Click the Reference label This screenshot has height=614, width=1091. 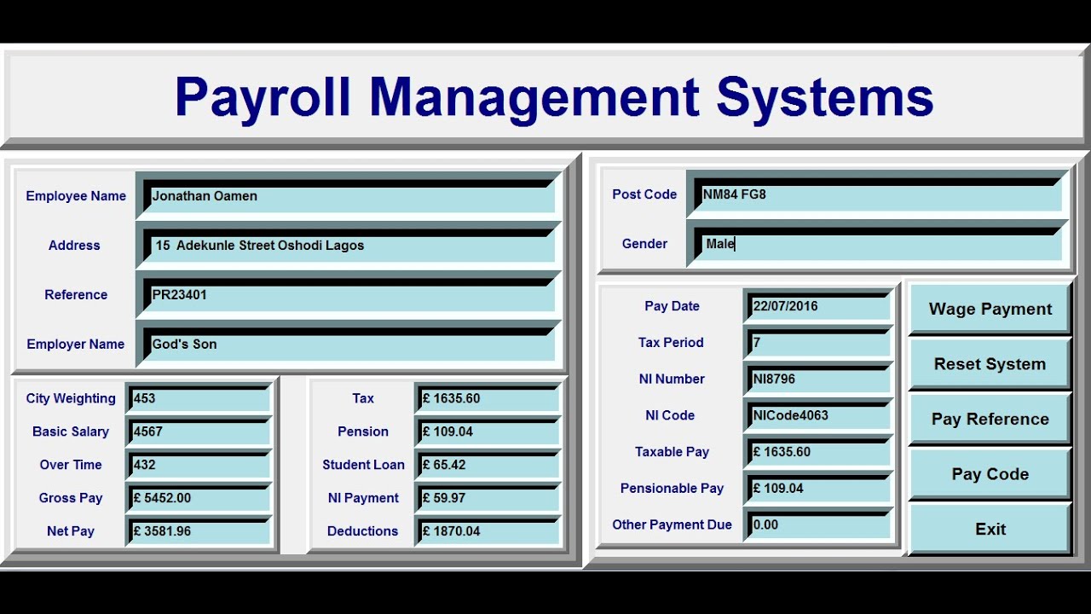pyautogui.click(x=76, y=295)
